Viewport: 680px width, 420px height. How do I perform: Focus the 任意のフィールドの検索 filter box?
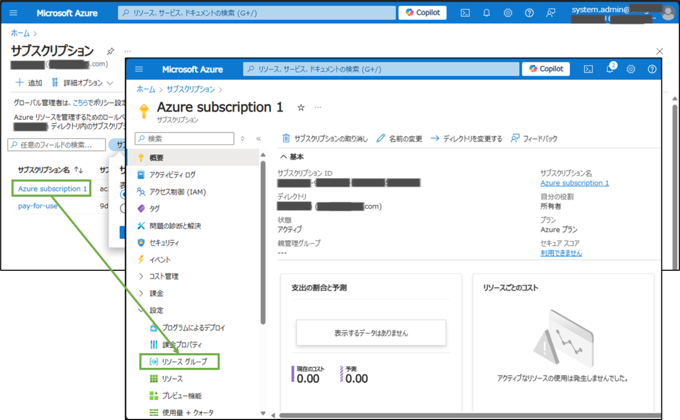click(x=57, y=145)
